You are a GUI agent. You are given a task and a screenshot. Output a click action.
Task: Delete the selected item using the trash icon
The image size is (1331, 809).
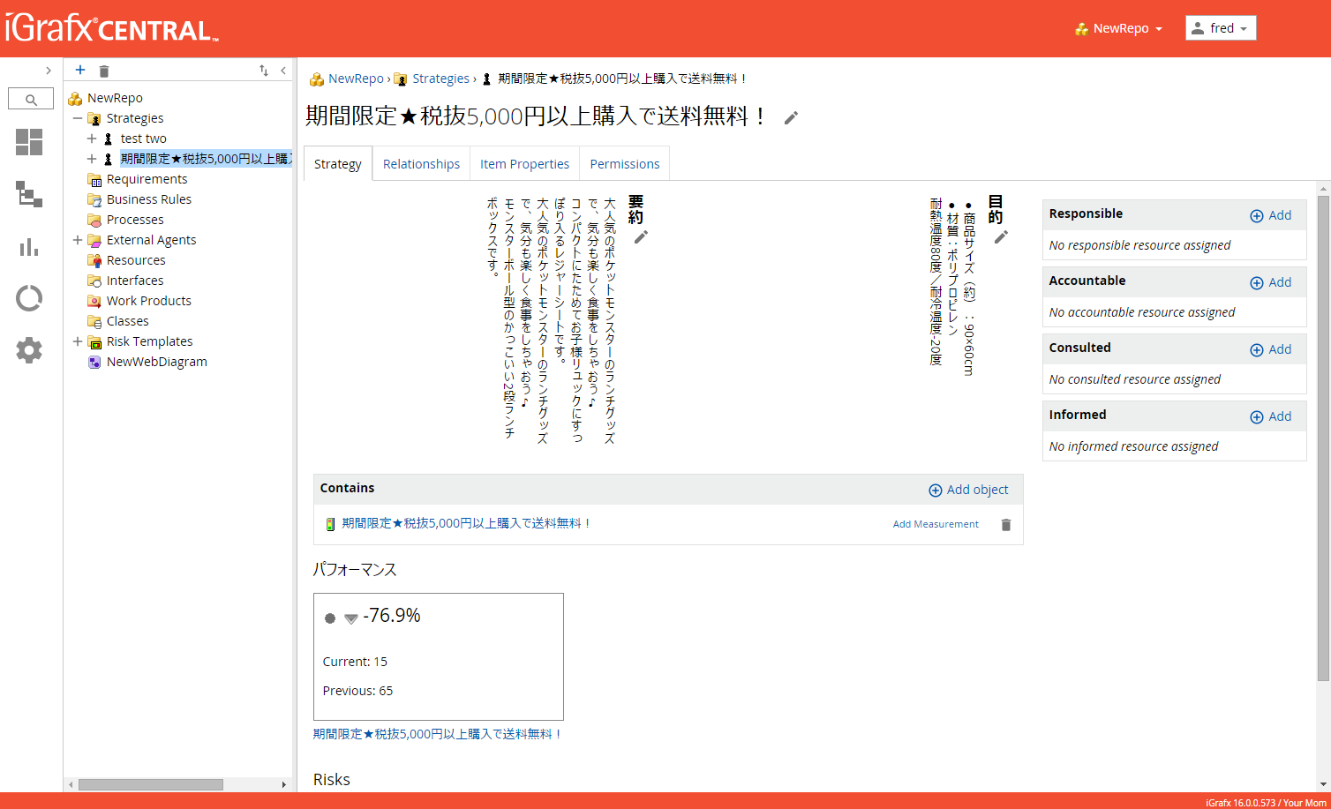tap(103, 70)
